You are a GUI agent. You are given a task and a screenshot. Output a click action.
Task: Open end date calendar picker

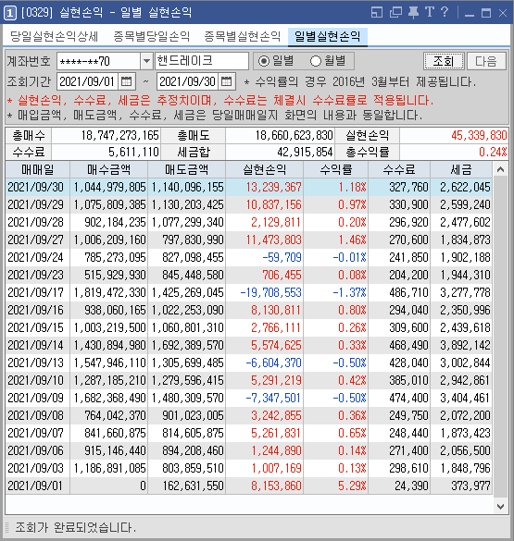point(227,81)
